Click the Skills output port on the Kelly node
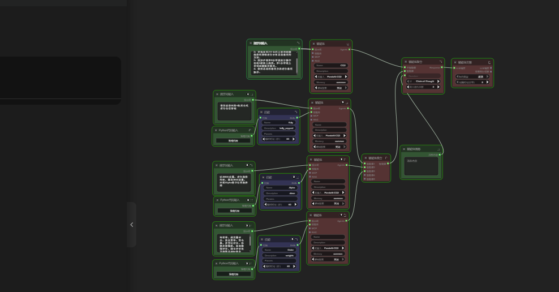The height and width of the screenshot is (292, 559). (298, 118)
